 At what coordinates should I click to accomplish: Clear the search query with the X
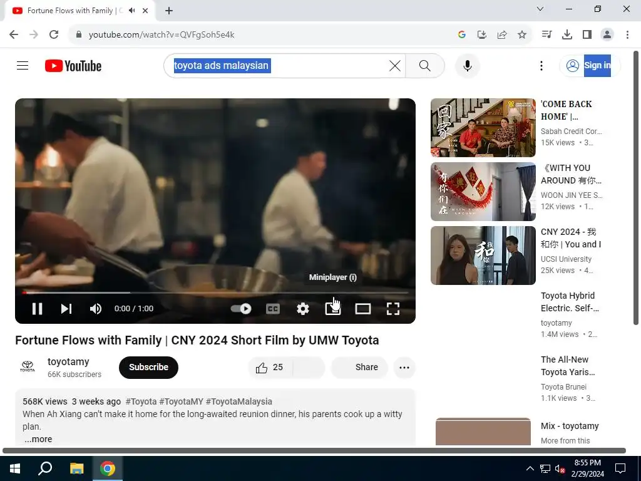(395, 65)
